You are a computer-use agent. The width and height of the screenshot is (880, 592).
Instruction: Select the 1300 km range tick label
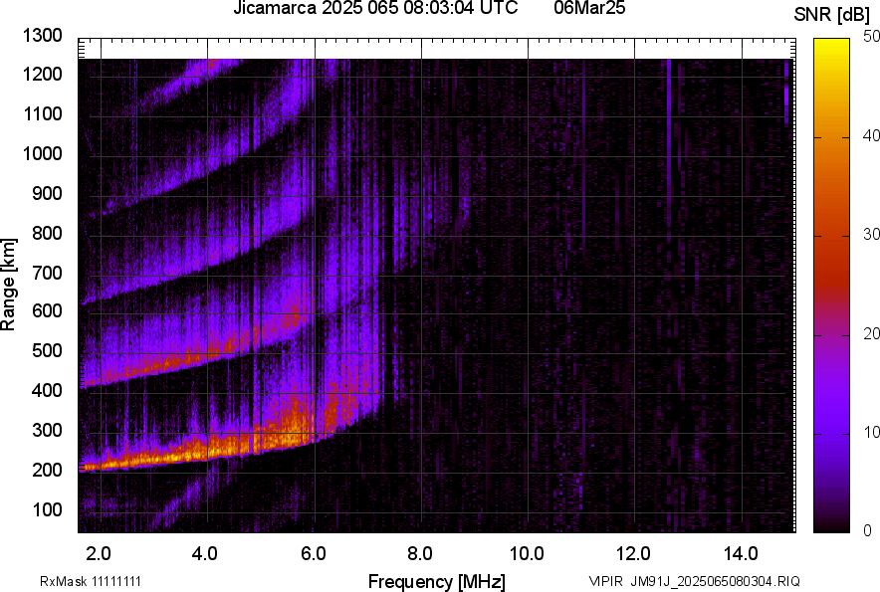click(x=42, y=37)
